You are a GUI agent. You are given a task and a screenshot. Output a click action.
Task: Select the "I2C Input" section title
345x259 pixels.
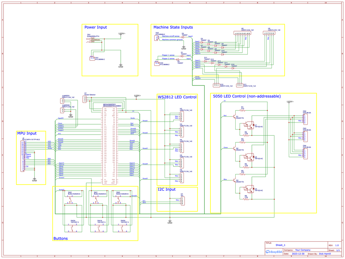pyautogui.click(x=167, y=189)
